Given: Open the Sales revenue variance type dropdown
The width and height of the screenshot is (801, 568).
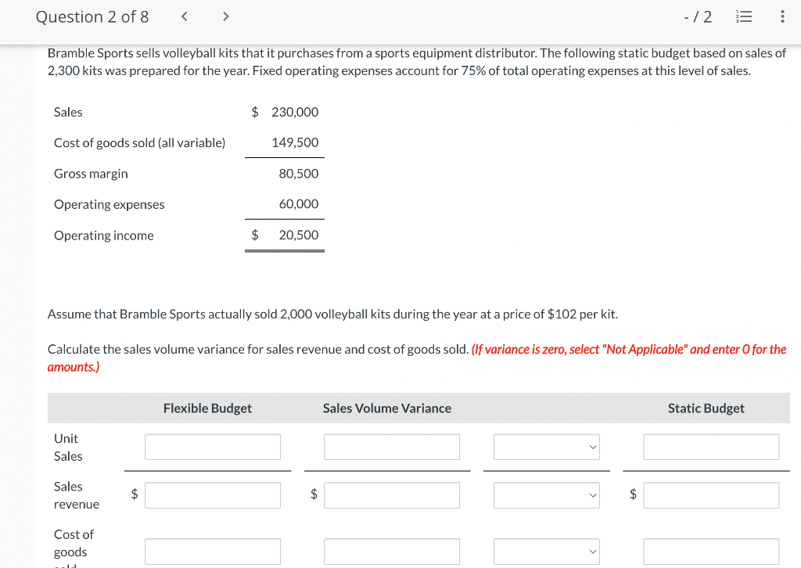Looking at the screenshot, I should pyautogui.click(x=547, y=495).
